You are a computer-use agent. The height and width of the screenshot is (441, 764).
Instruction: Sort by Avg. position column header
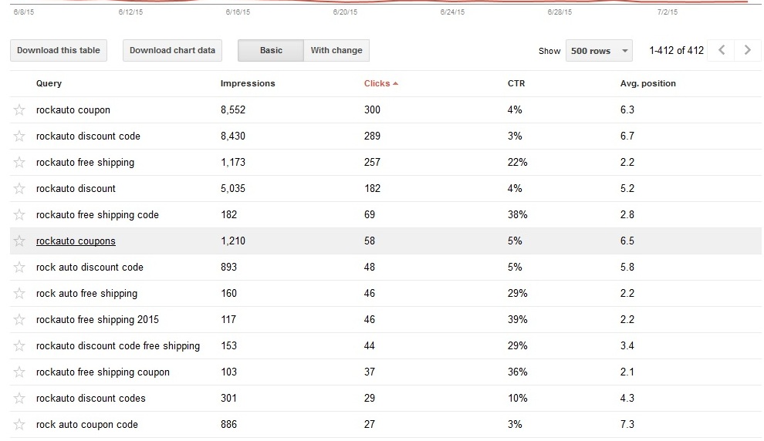point(647,83)
